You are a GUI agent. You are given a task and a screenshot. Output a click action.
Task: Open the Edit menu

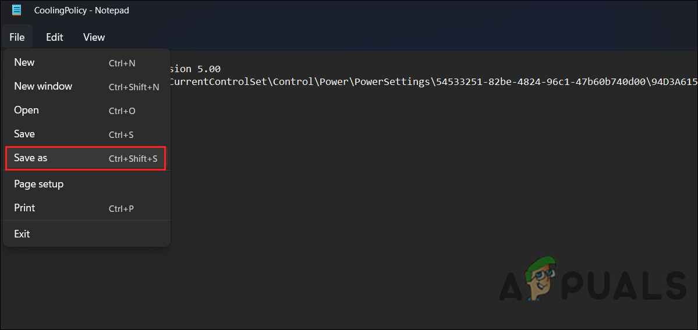coord(54,37)
